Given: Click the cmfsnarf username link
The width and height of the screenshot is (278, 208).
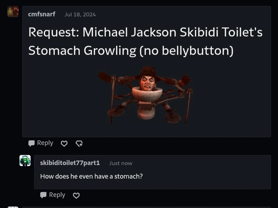Looking at the screenshot, I should point(42,14).
